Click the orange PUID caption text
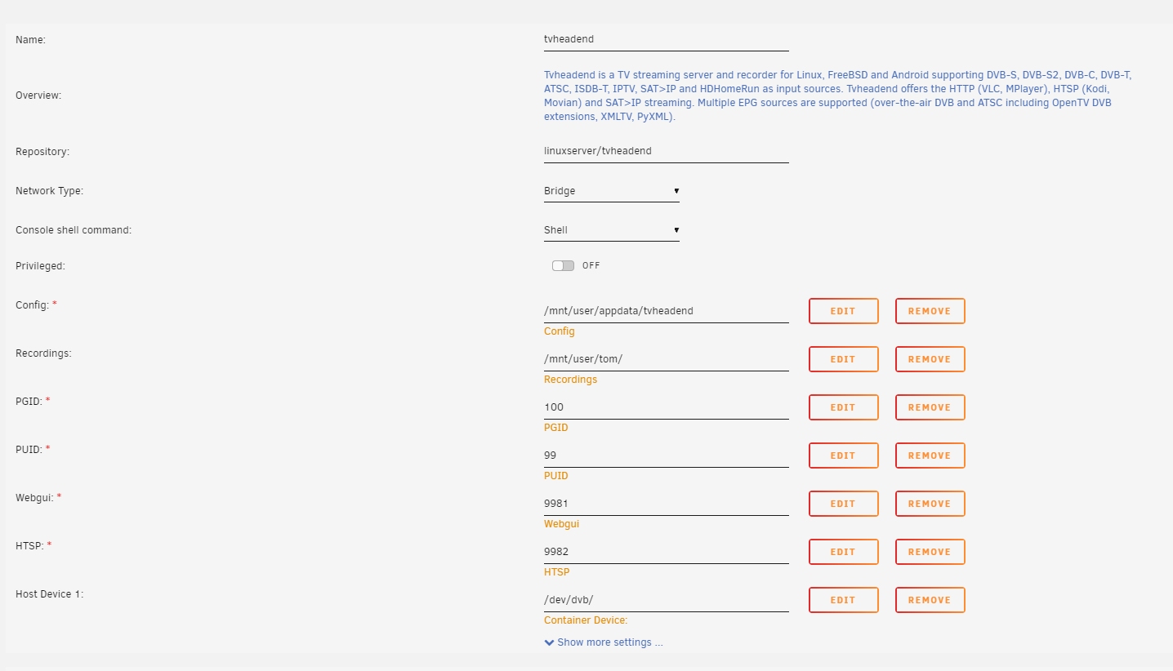The height and width of the screenshot is (671, 1173). pos(556,476)
